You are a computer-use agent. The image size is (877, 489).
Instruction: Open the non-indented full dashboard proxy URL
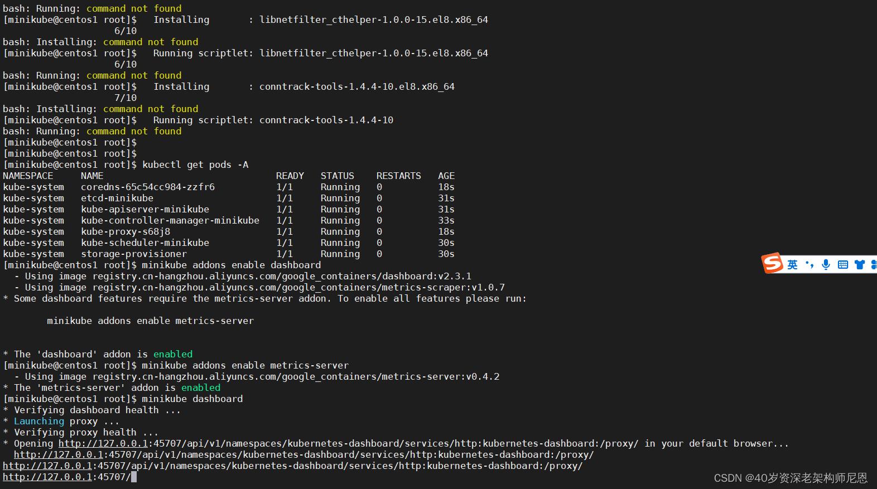click(292, 466)
